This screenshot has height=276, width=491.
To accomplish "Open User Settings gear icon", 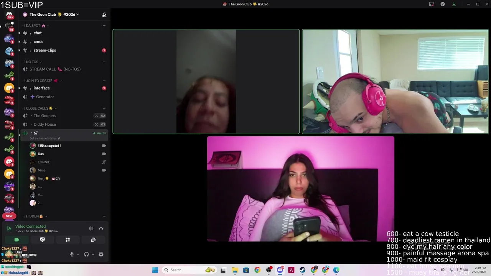I will coord(101,254).
